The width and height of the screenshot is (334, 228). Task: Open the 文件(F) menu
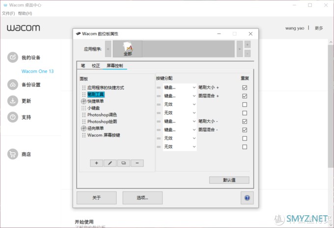point(8,13)
